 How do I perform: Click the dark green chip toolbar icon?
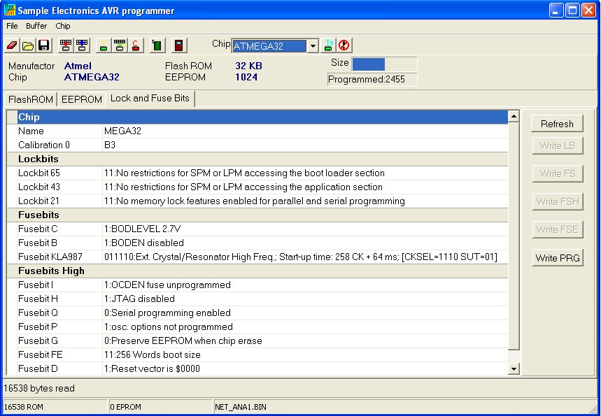tap(157, 45)
